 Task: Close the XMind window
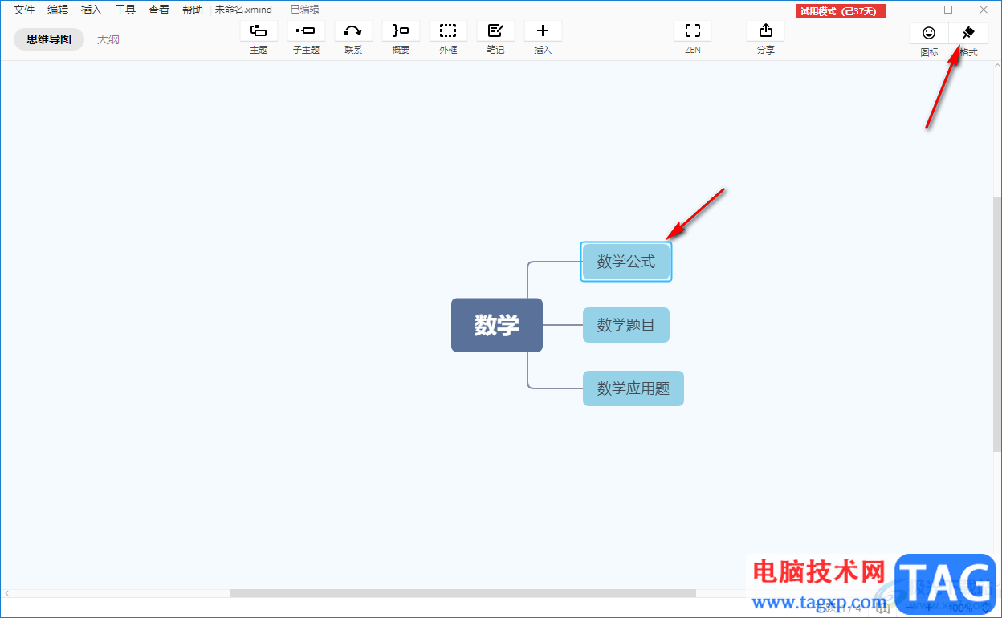point(984,10)
